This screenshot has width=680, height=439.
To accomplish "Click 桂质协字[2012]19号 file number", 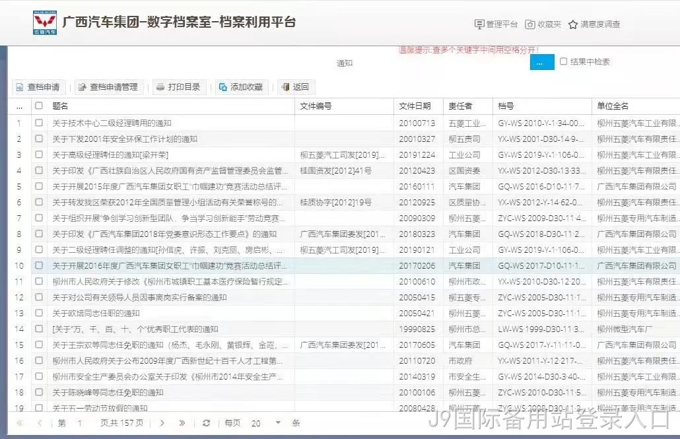I will point(335,203).
